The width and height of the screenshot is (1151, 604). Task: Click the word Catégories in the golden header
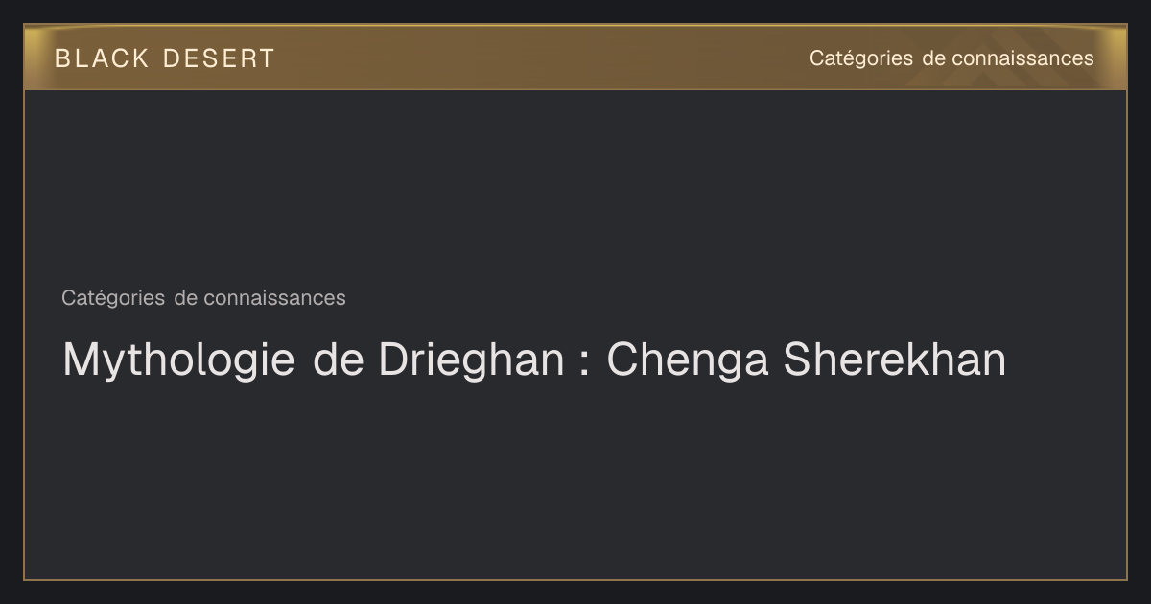coord(861,58)
